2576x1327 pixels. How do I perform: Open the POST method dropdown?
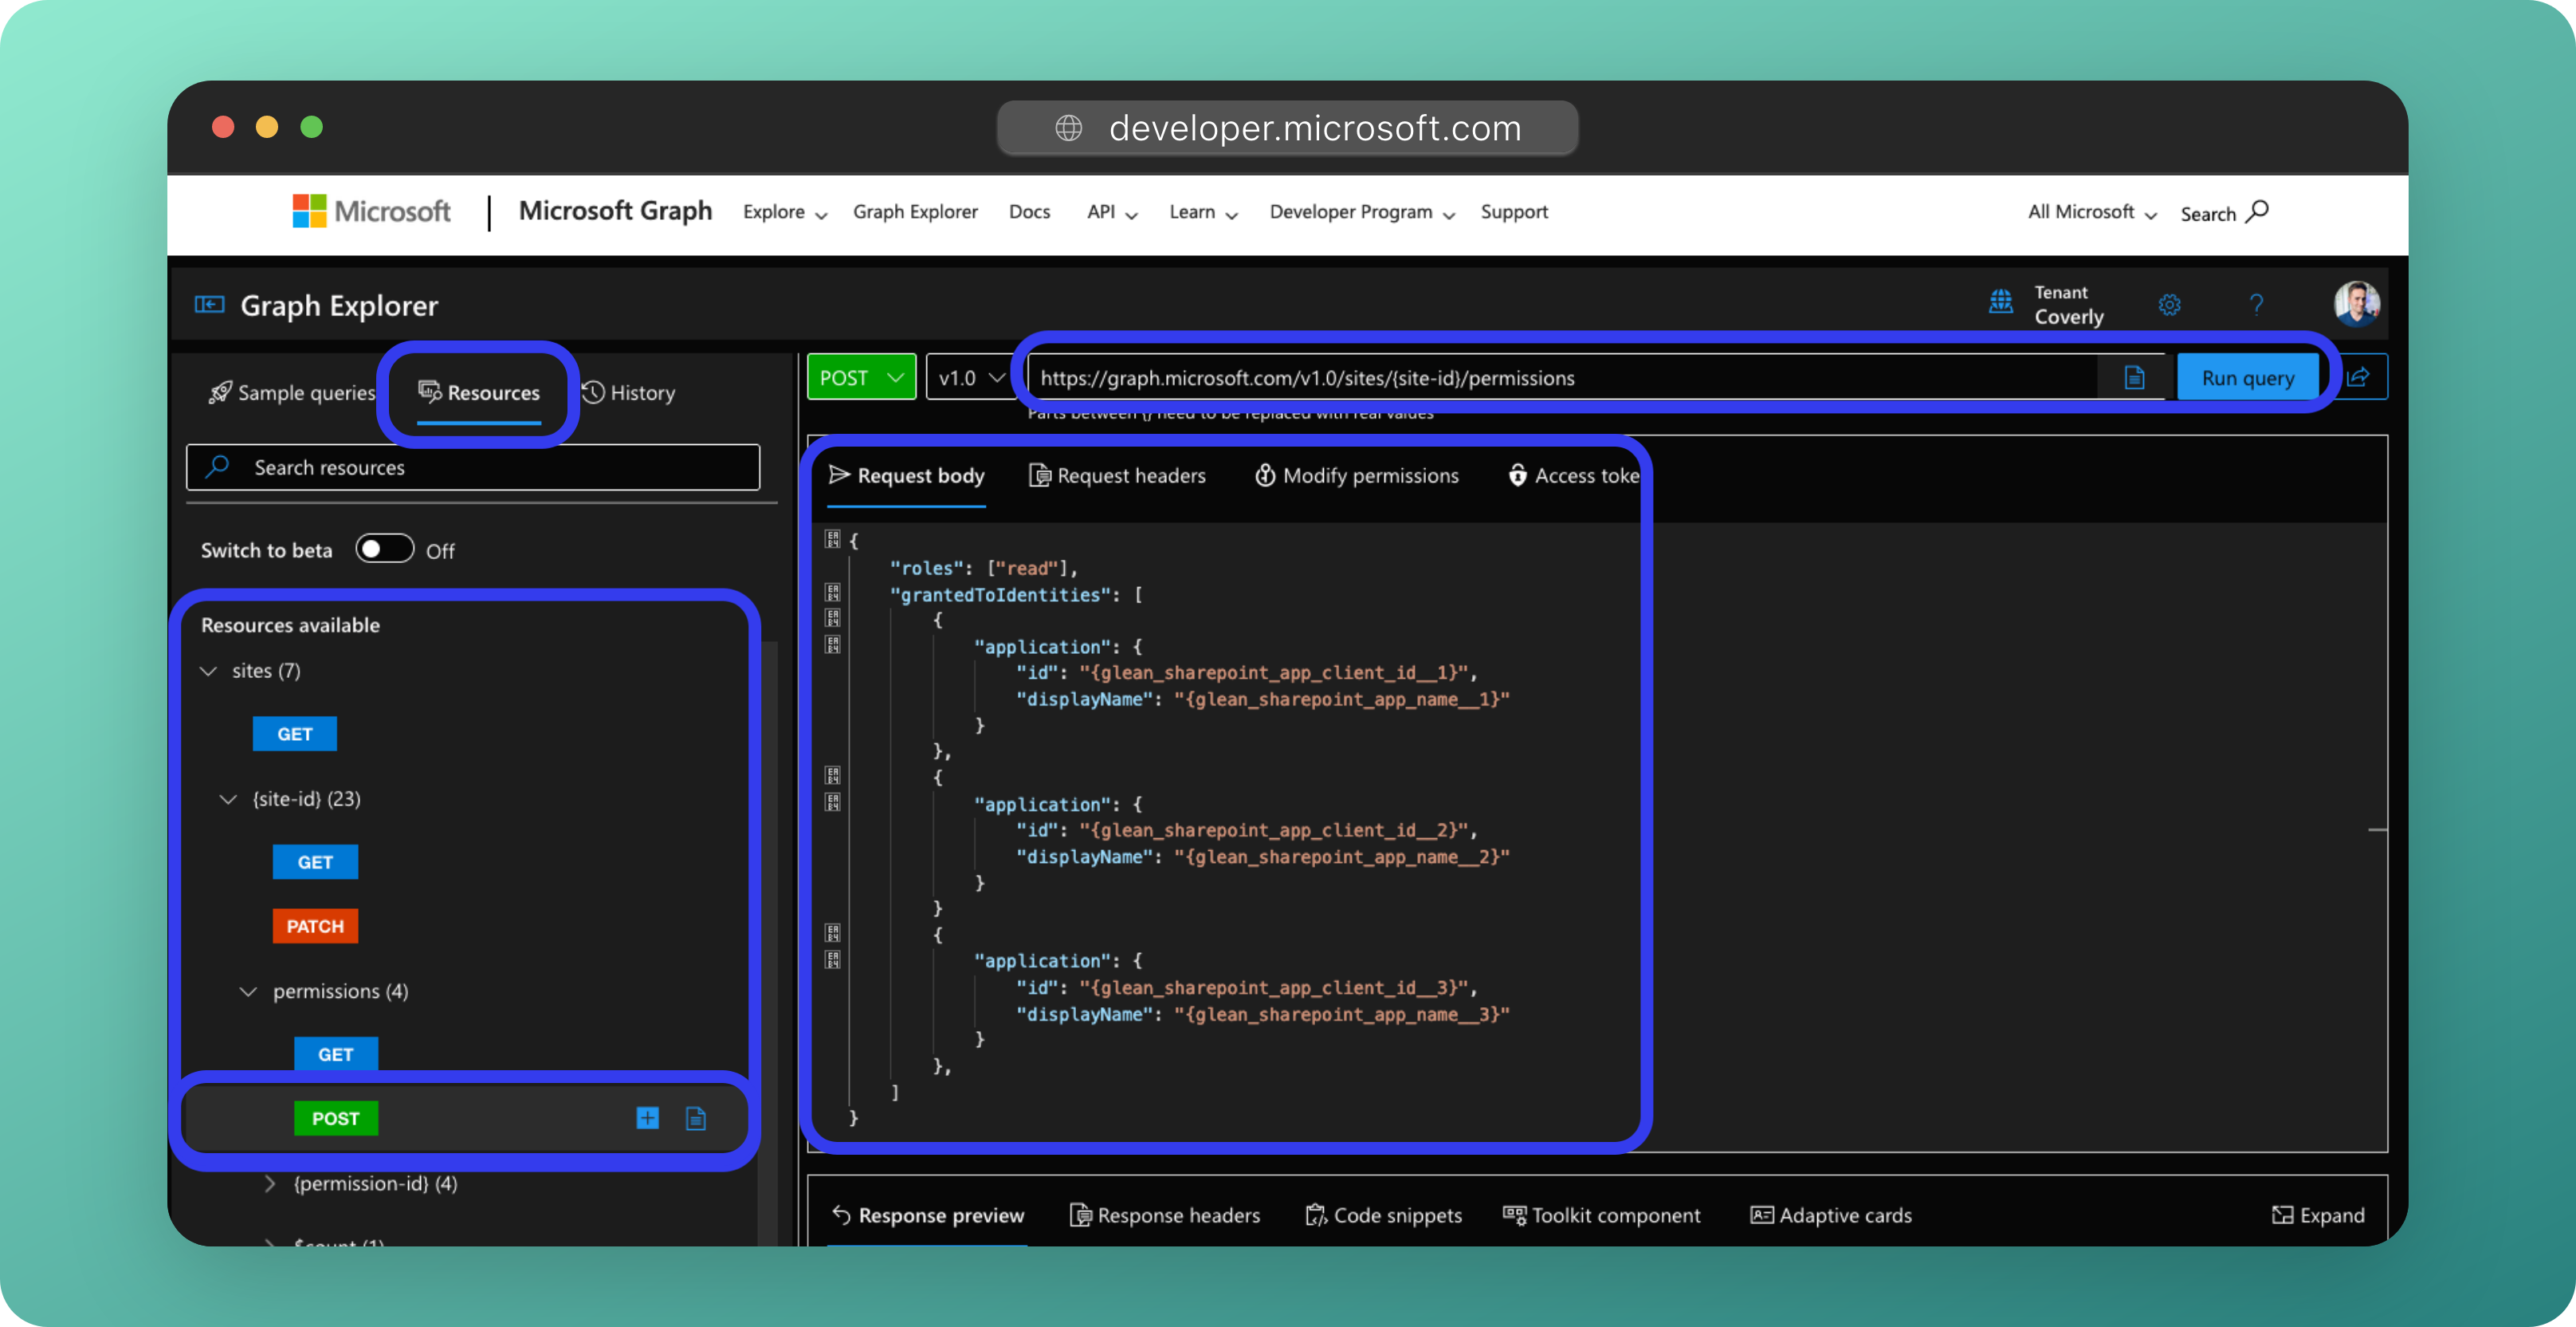(x=861, y=377)
